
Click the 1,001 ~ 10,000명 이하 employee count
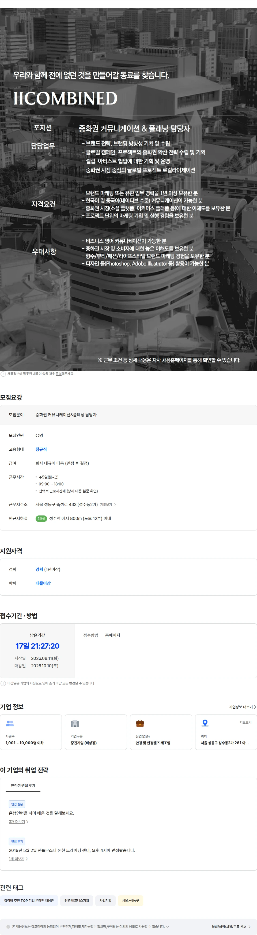25,743
